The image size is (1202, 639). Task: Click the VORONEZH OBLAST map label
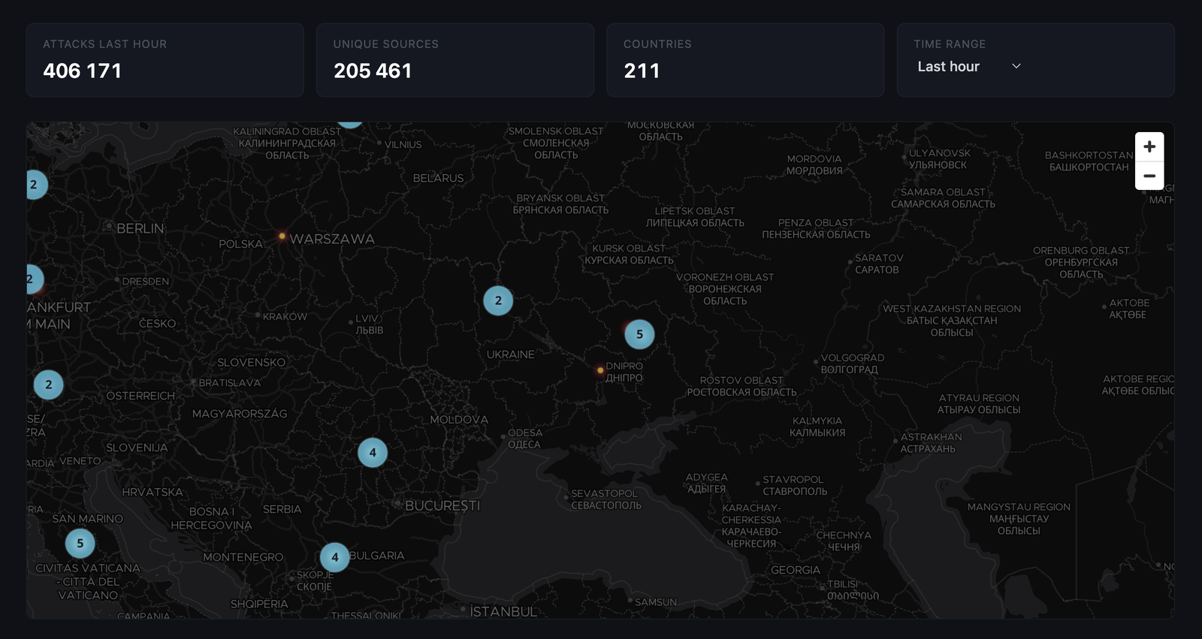[x=725, y=277]
